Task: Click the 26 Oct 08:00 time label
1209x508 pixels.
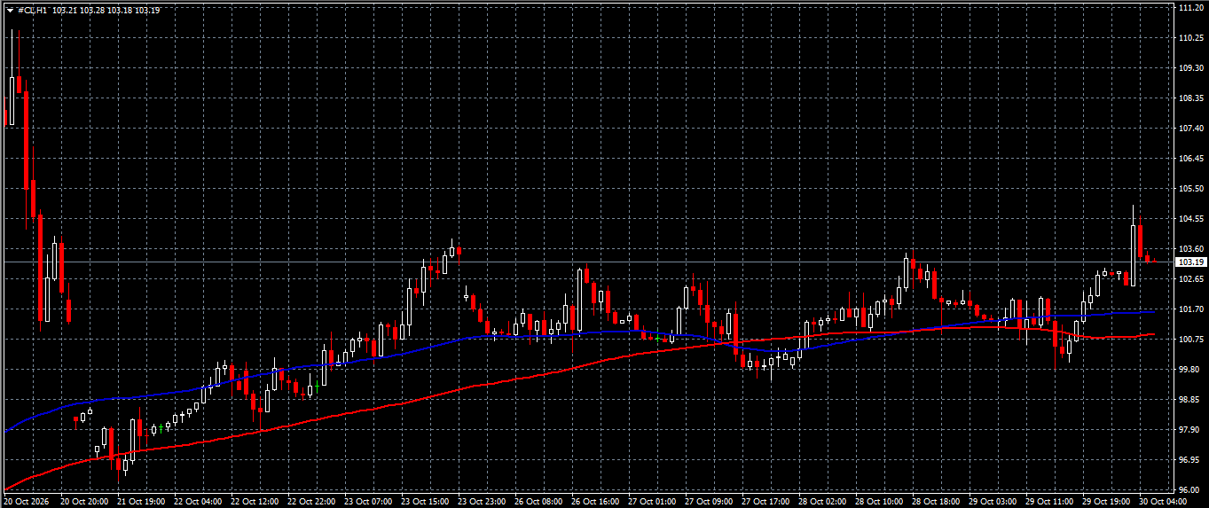Action: point(539,501)
